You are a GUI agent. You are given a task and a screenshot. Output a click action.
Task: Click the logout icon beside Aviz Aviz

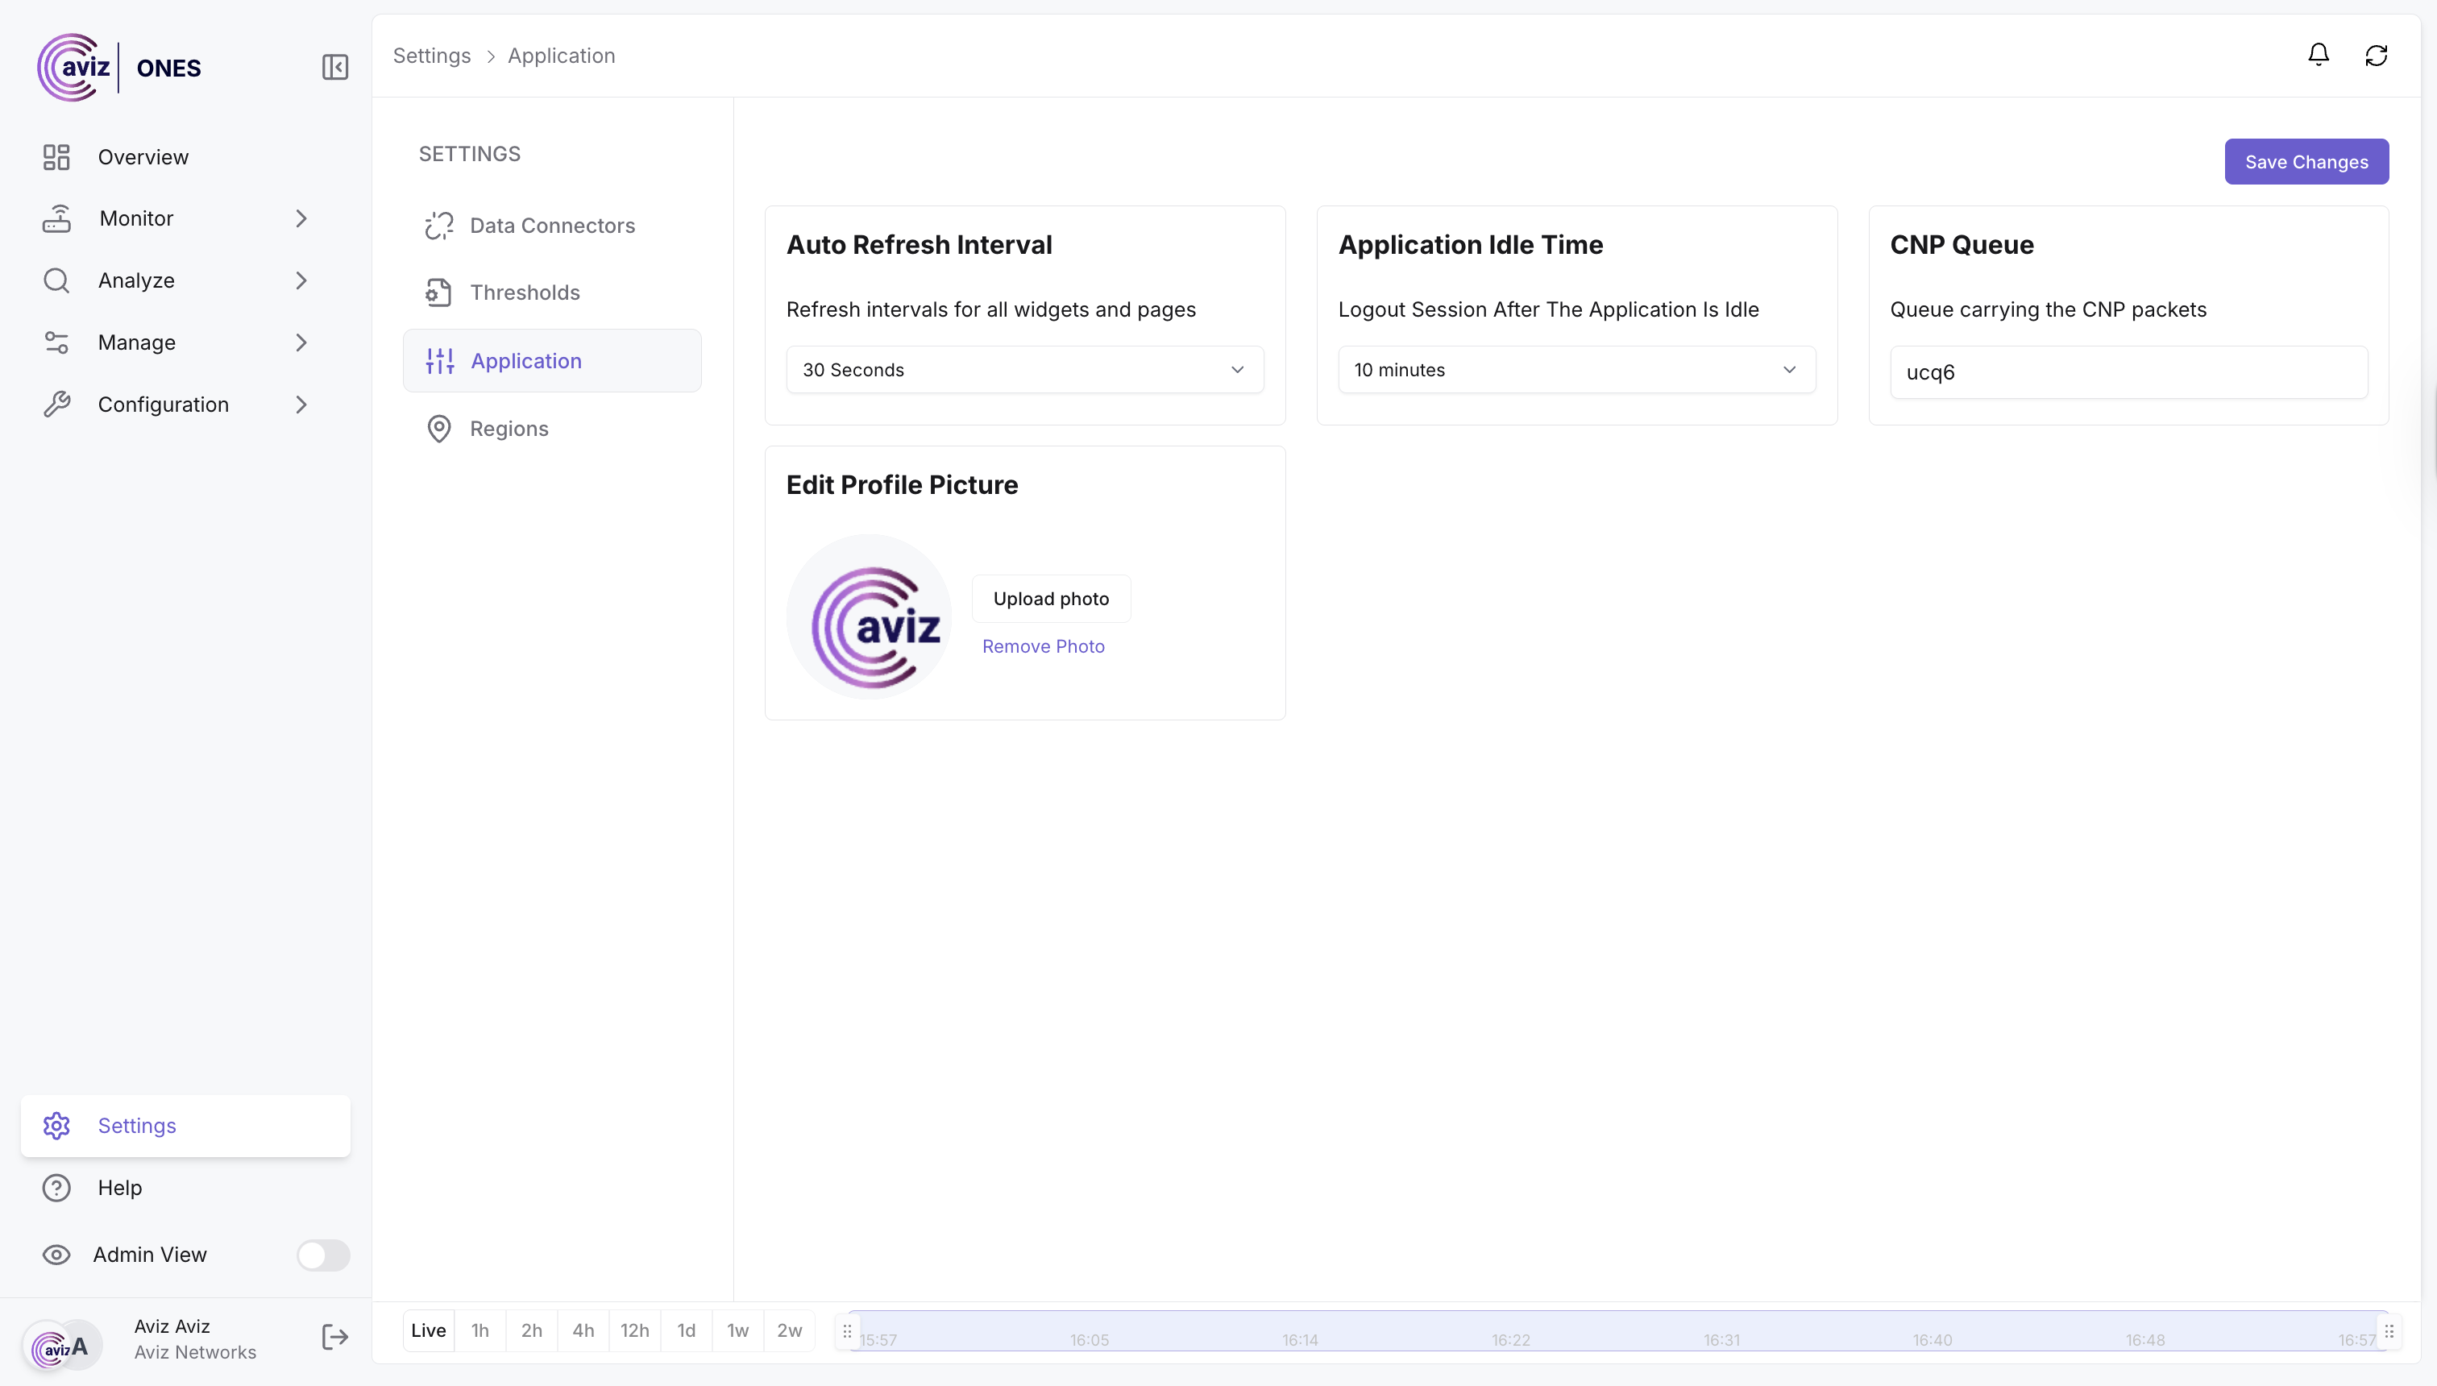click(x=334, y=1338)
